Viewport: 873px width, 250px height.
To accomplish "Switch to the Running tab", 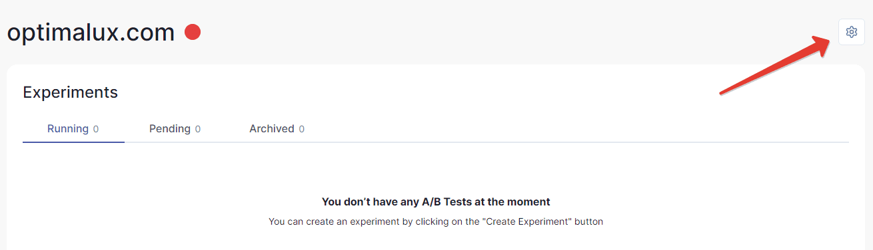I will pos(73,129).
